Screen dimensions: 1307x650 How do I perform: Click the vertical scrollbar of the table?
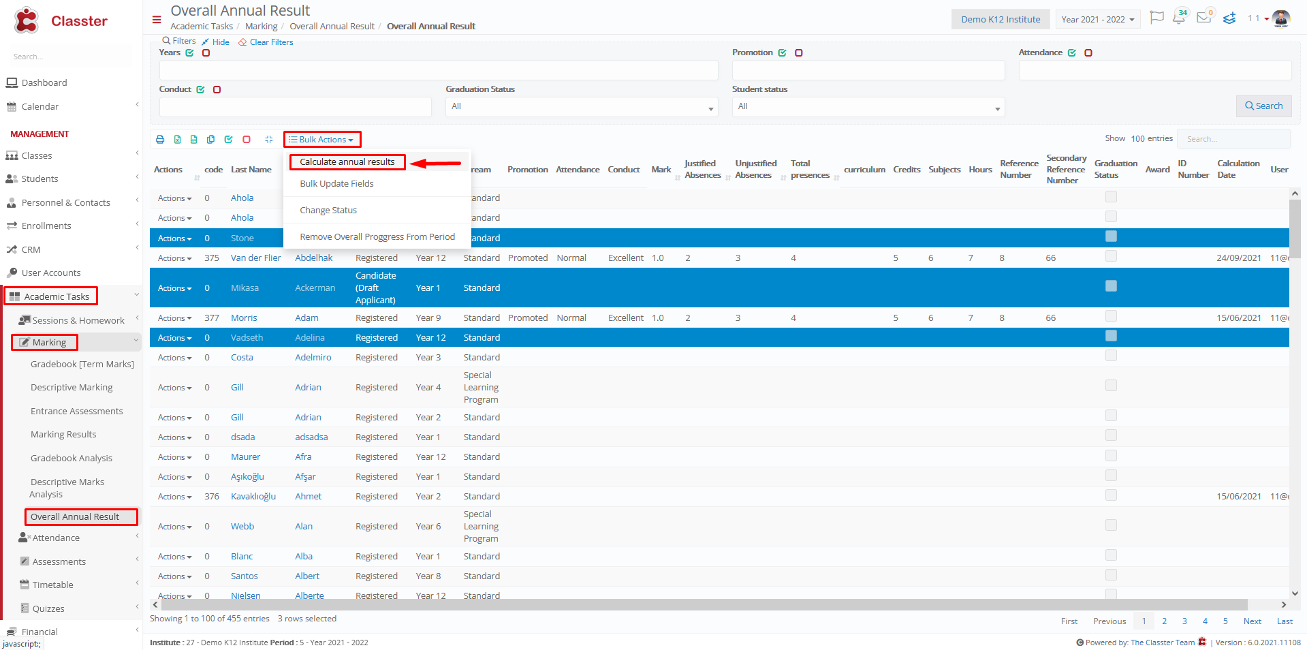(1295, 228)
